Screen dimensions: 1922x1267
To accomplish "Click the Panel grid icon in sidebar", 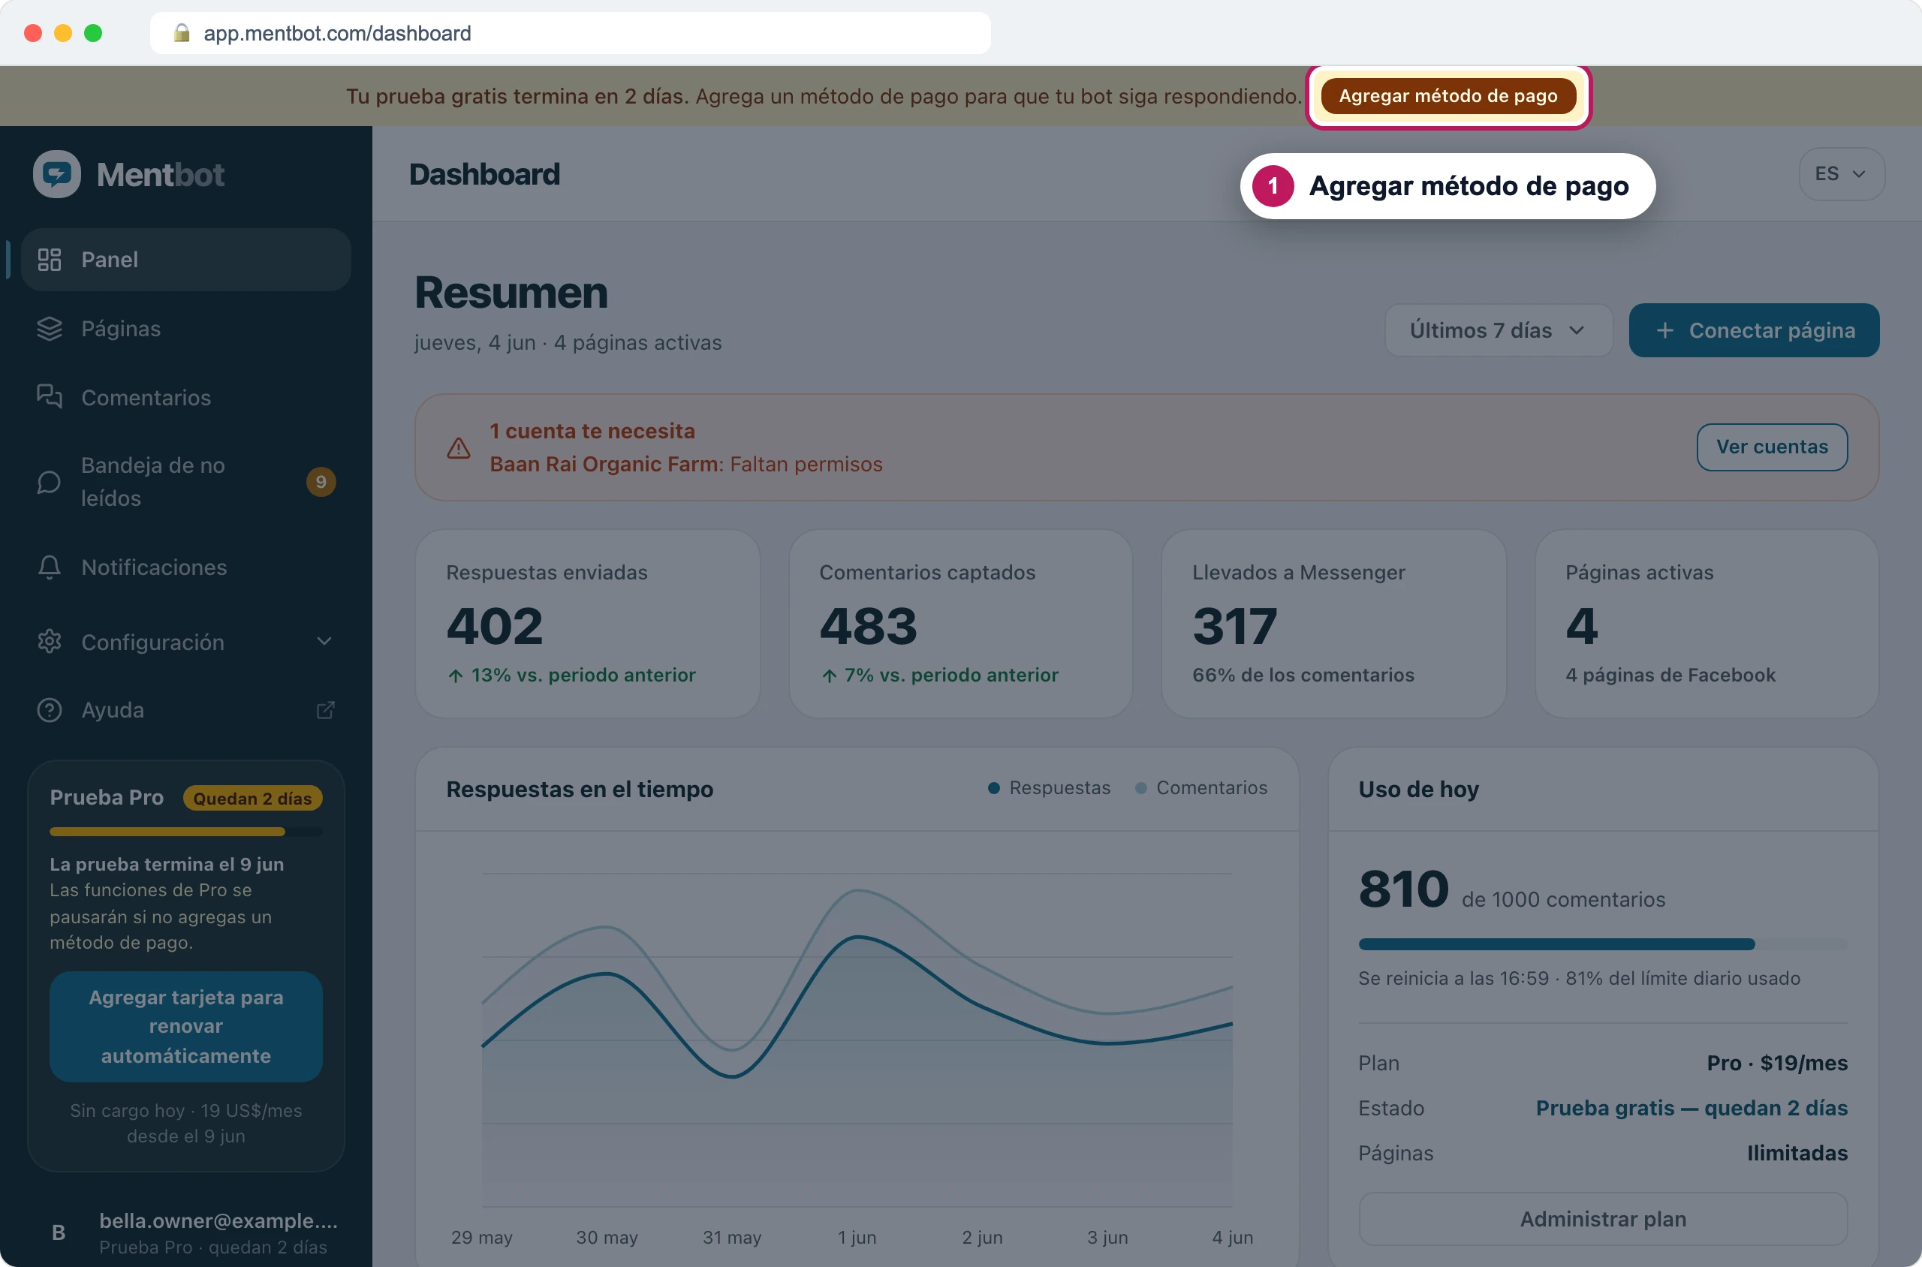I will [50, 260].
